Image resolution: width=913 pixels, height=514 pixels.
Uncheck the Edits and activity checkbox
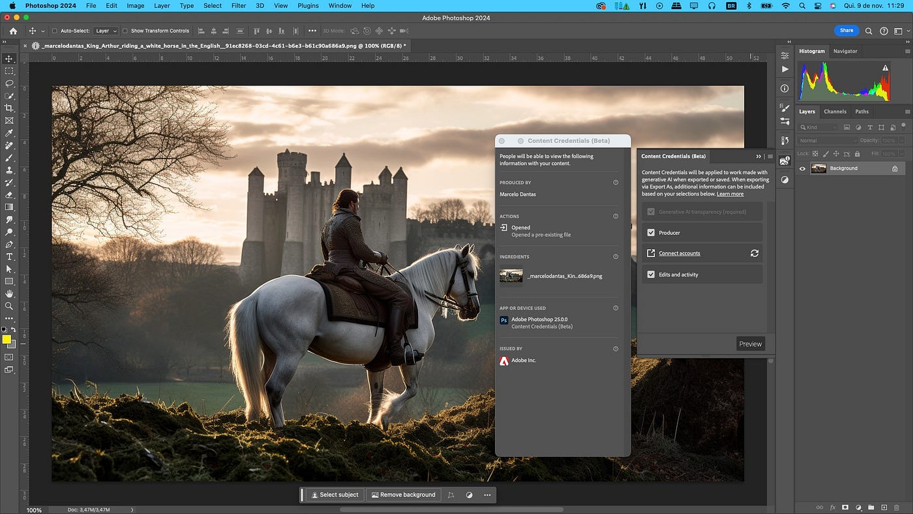651,275
